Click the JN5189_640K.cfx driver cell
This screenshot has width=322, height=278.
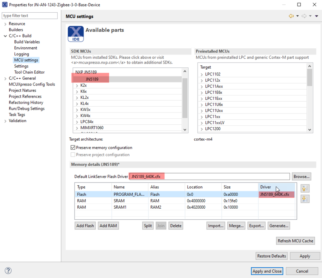pos(276,194)
